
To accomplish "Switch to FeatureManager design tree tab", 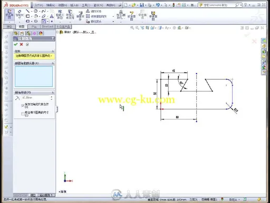I will point(16,33).
